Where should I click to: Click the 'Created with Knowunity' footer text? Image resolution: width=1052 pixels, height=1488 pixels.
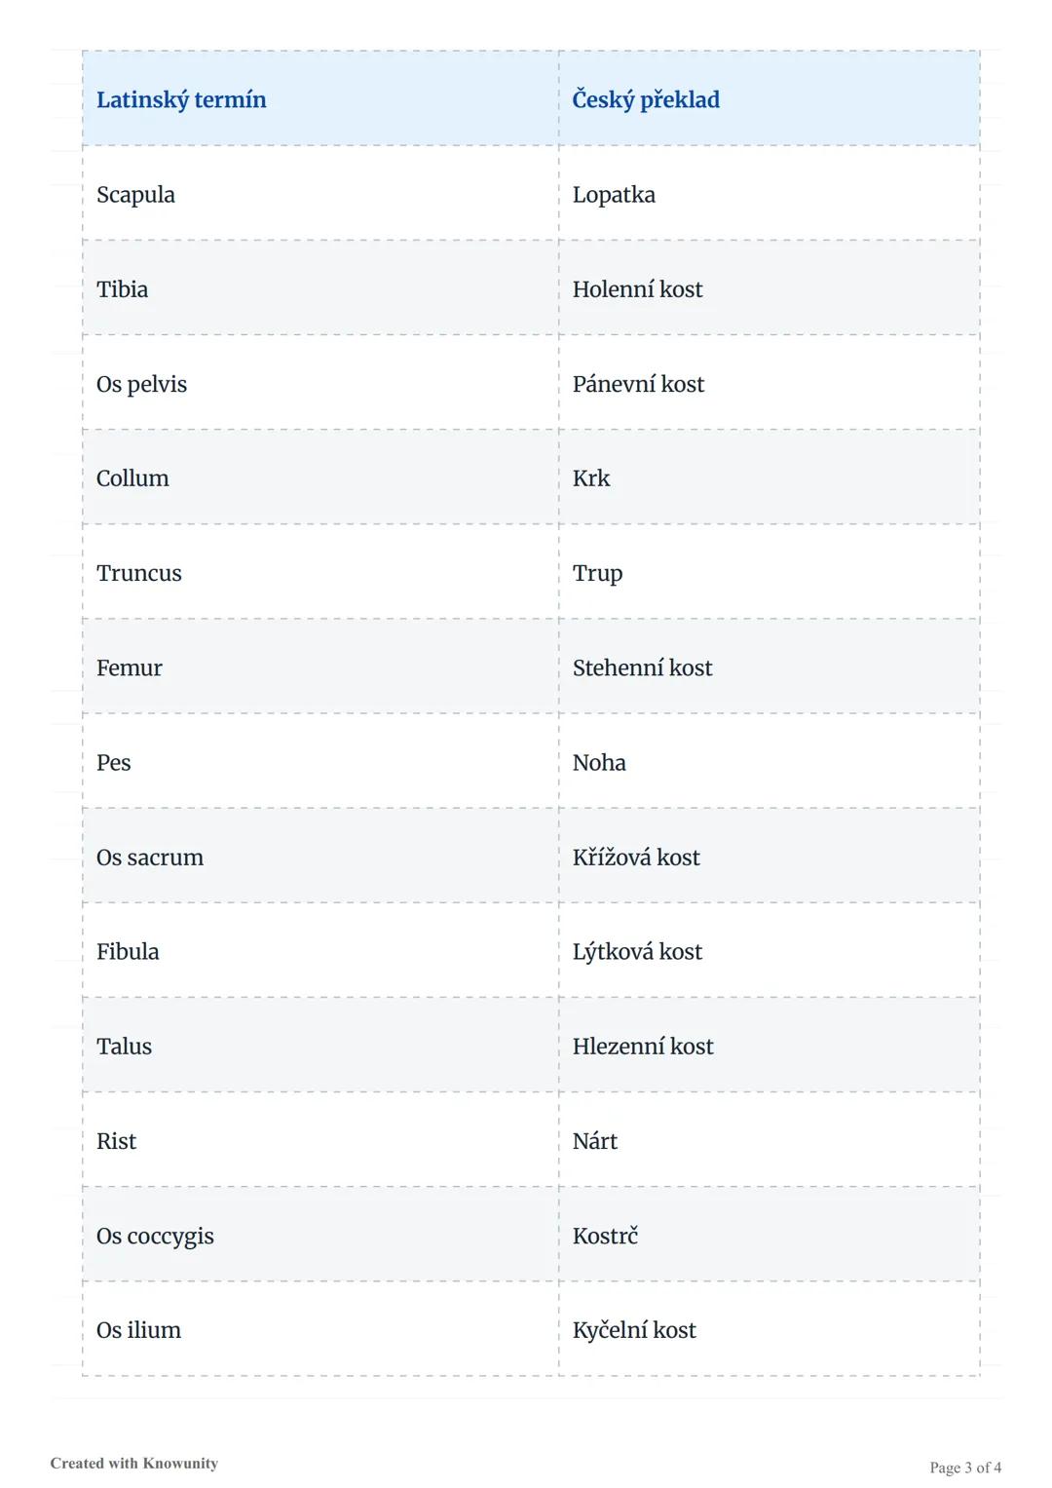click(134, 1463)
